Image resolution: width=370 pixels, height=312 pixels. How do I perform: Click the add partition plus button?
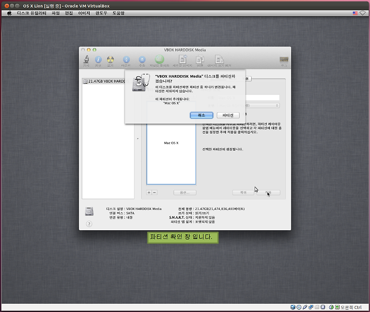coord(149,193)
